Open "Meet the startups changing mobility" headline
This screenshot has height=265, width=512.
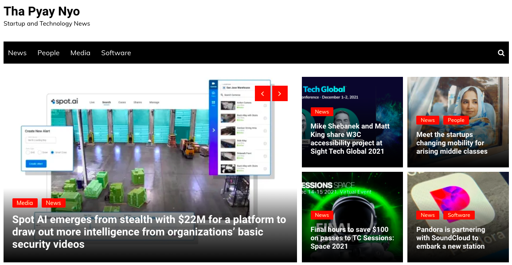coord(452,143)
